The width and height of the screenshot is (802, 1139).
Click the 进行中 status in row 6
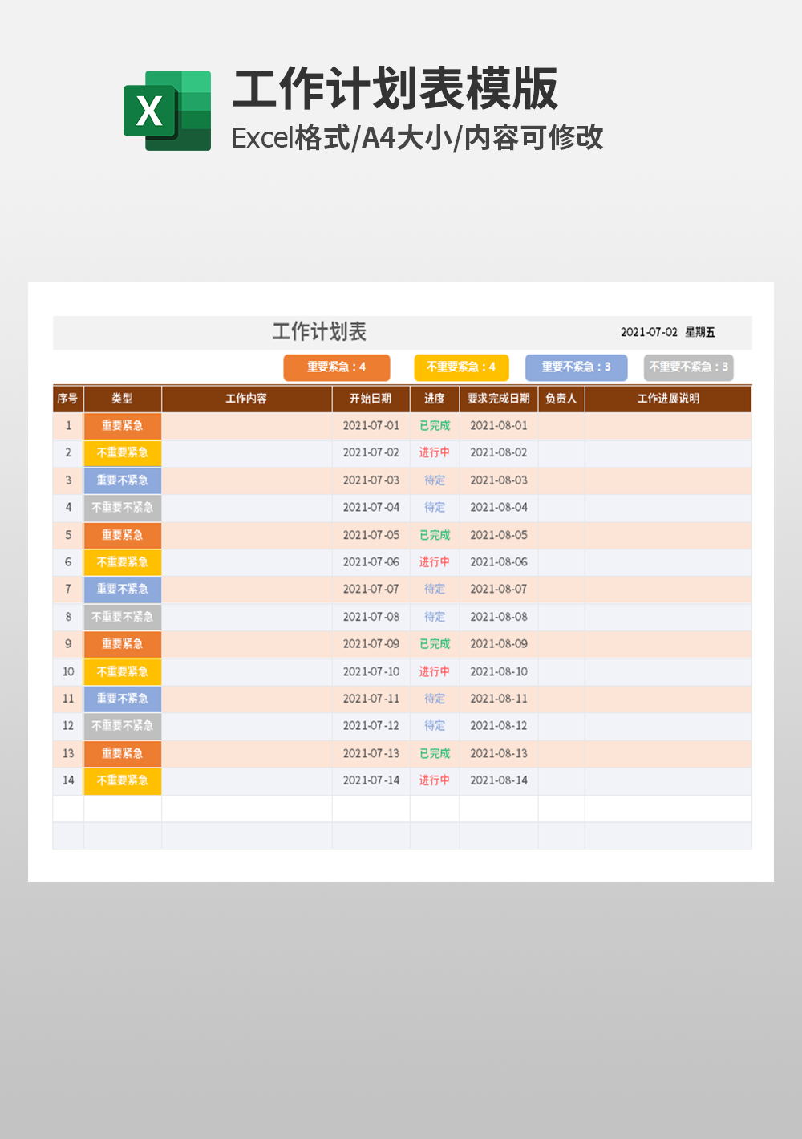pyautogui.click(x=435, y=562)
